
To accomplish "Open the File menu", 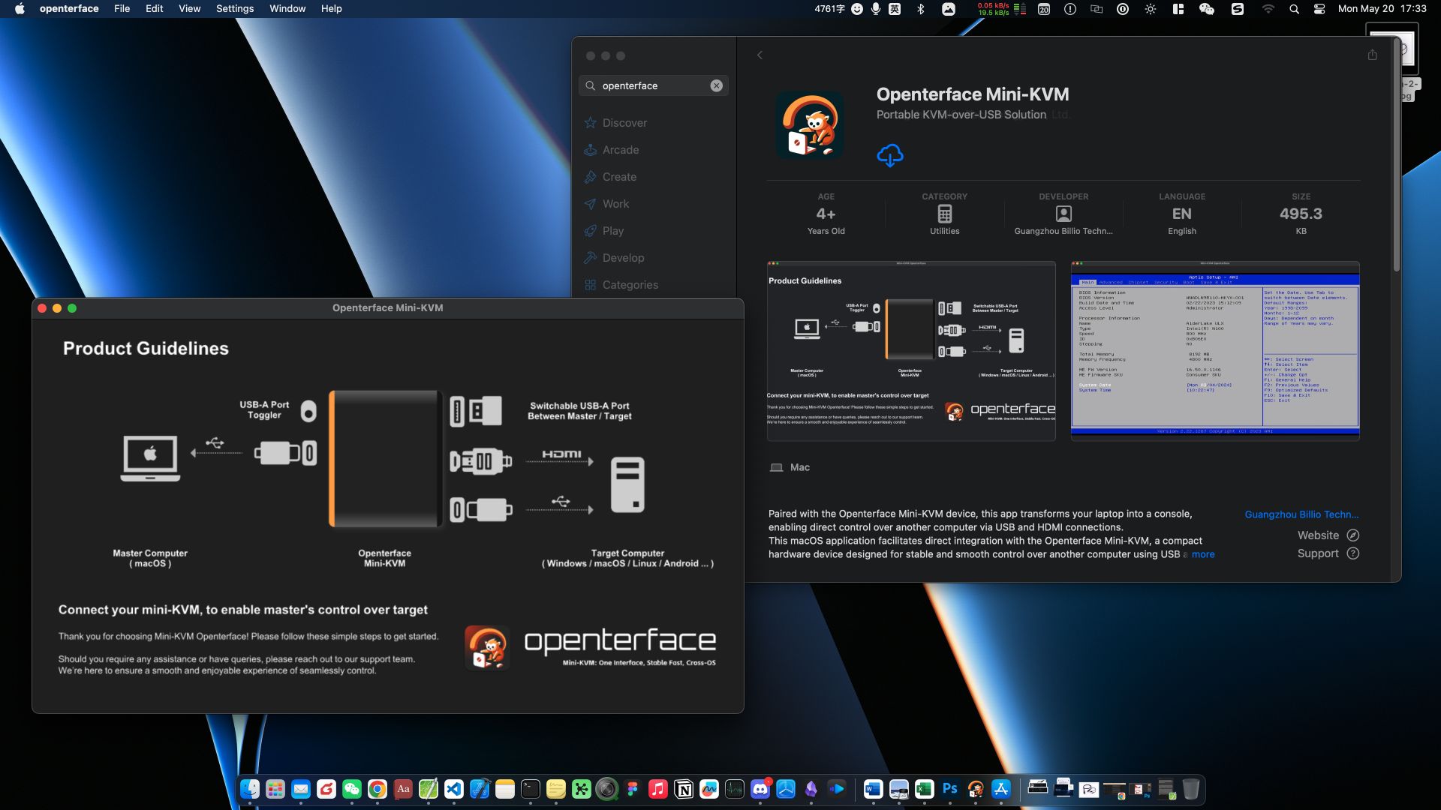I will (x=122, y=9).
